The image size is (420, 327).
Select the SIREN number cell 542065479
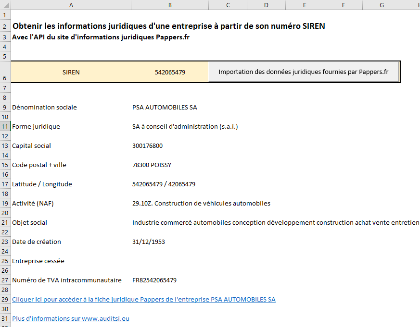tap(170, 72)
